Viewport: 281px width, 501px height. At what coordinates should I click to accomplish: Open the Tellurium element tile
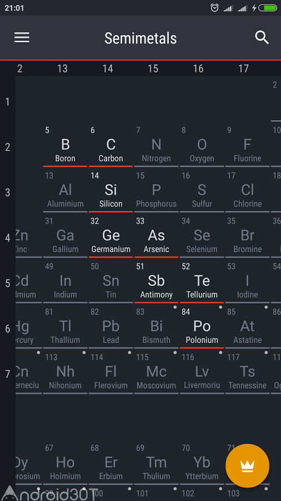202,281
